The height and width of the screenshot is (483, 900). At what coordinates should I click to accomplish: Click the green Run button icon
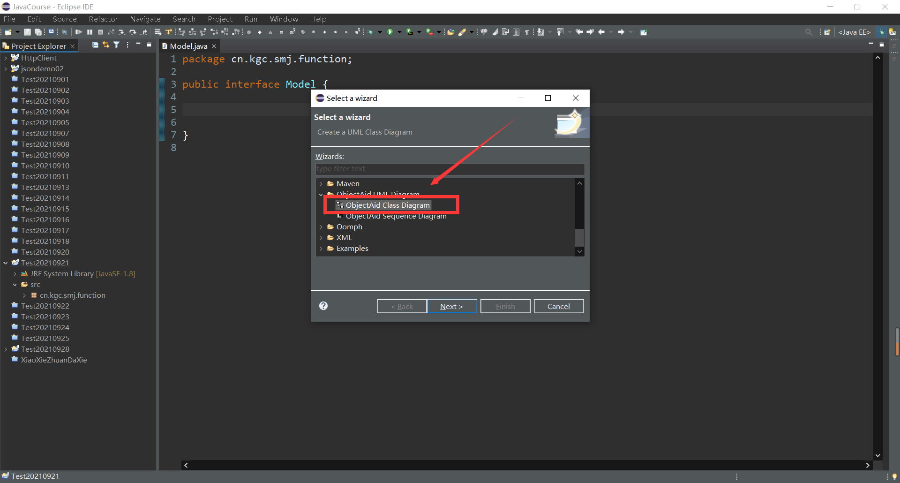(390, 32)
